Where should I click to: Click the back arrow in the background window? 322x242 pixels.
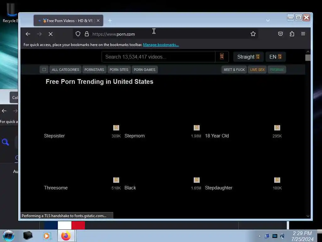click(4, 111)
